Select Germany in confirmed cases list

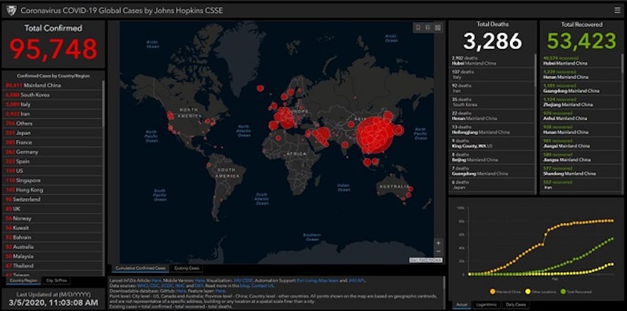(53, 152)
